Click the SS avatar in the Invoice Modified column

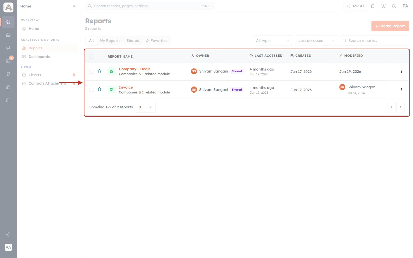click(342, 87)
